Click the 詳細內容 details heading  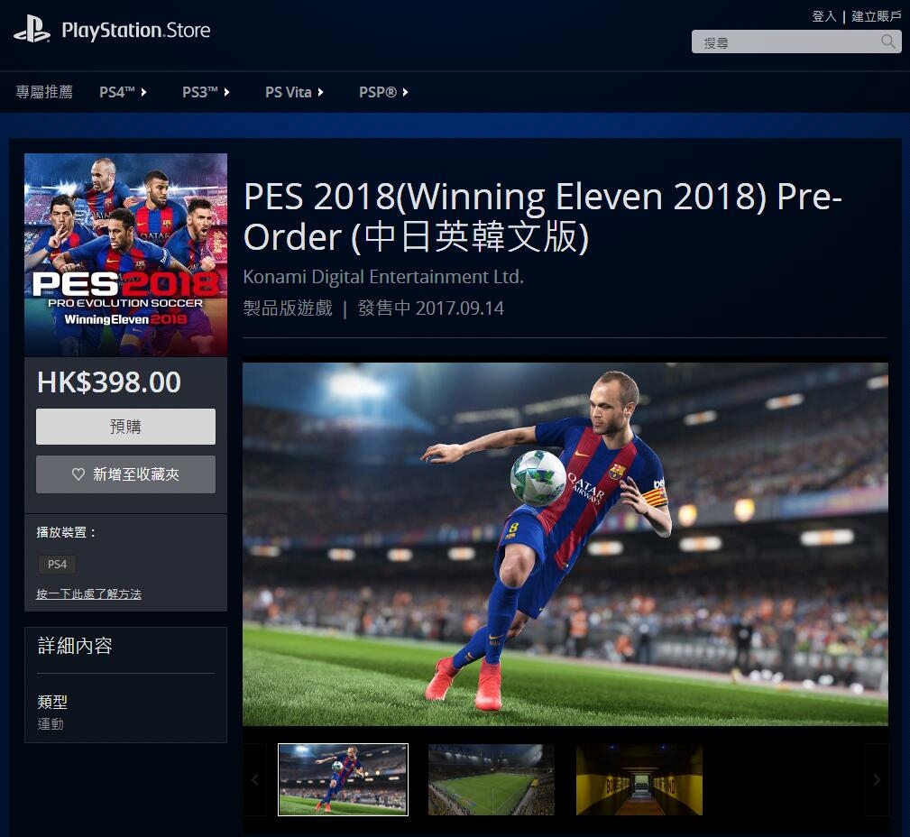pyautogui.click(x=75, y=646)
